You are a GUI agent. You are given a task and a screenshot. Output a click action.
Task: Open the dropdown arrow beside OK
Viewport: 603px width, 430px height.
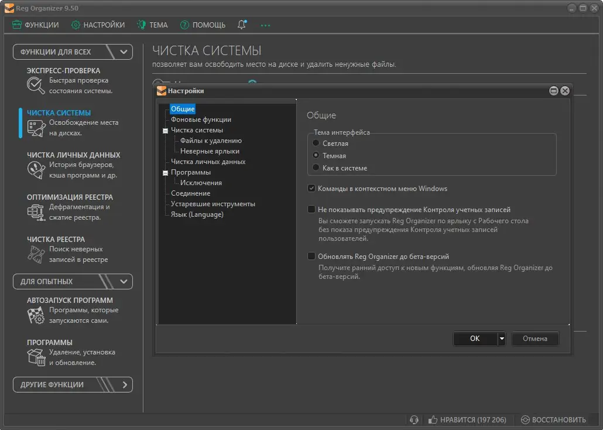tap(501, 339)
